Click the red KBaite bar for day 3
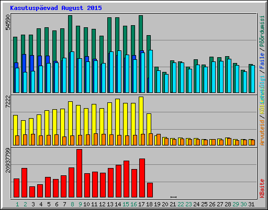Screen dimensions: 268x210 point(32,192)
